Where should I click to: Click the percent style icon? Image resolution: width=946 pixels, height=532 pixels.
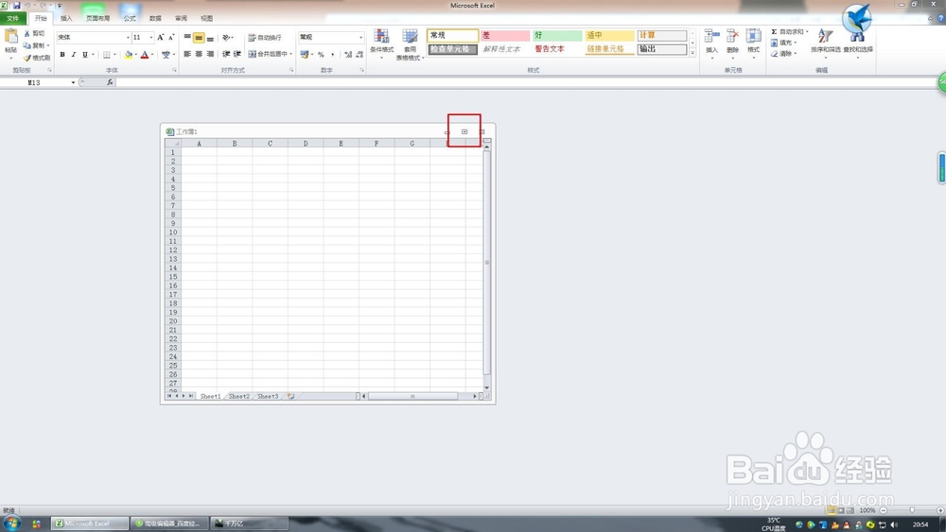coord(321,54)
